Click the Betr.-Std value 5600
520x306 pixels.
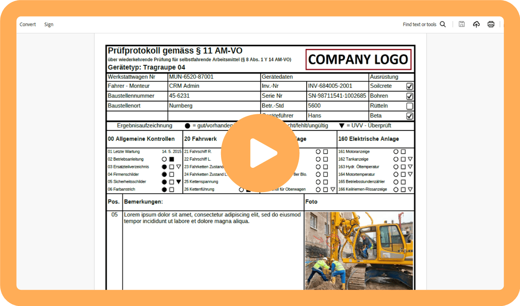point(314,106)
